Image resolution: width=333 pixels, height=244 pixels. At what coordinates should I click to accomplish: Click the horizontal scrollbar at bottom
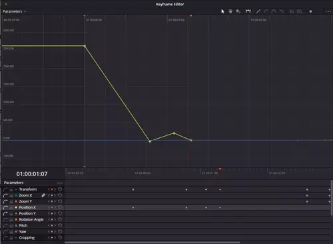click(153, 243)
